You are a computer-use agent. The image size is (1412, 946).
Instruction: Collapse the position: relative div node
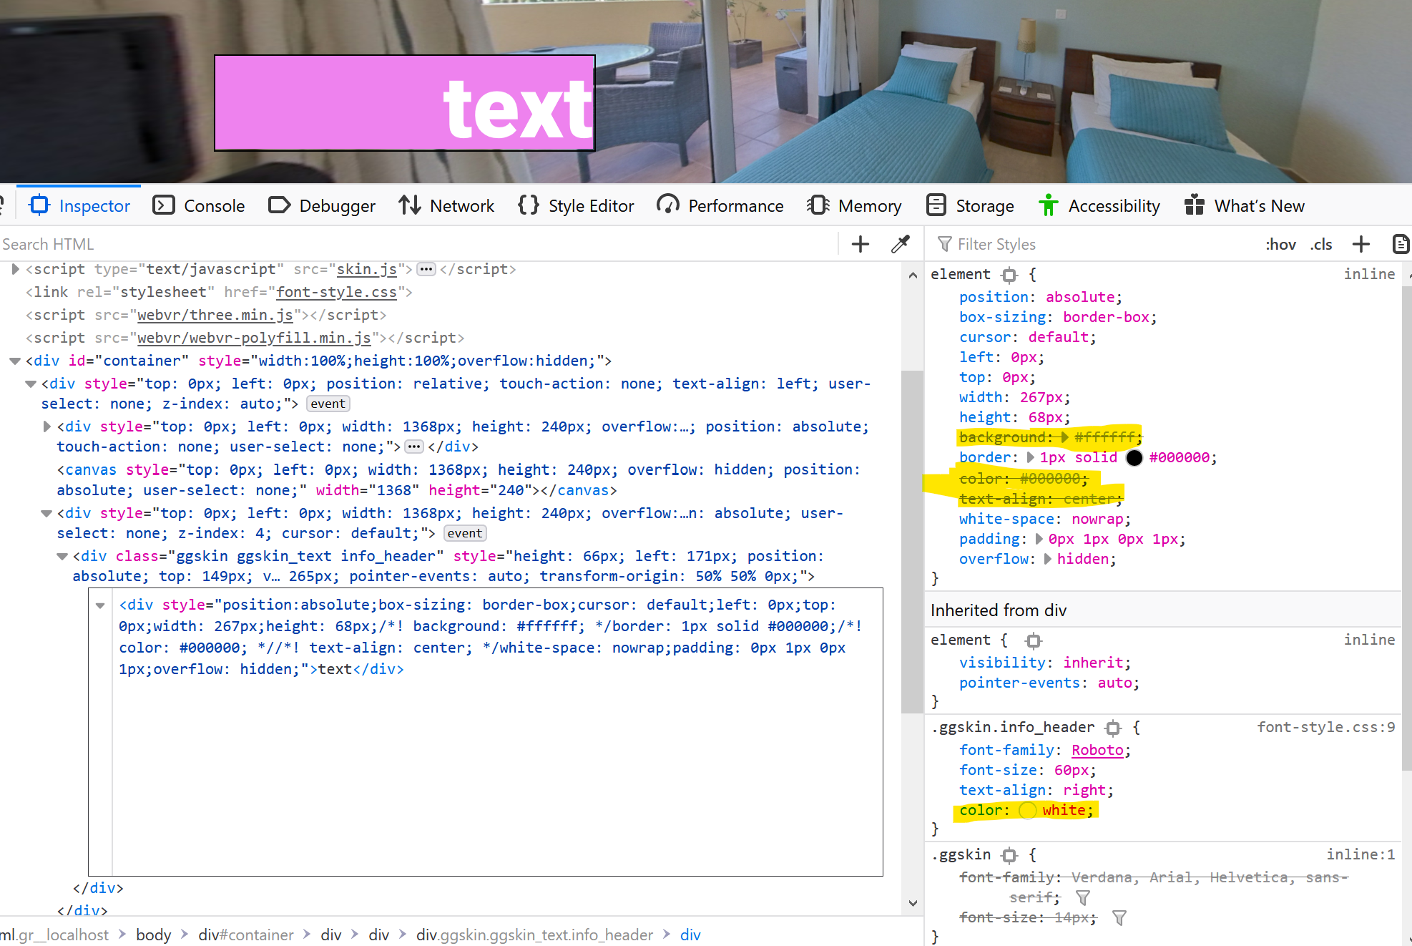click(x=31, y=384)
